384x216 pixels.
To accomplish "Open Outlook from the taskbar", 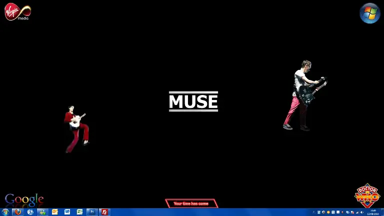I will tap(55, 212).
